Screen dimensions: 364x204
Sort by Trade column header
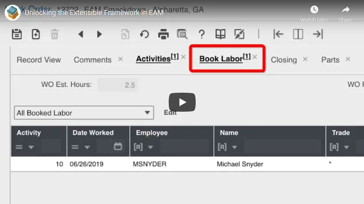tap(341, 133)
